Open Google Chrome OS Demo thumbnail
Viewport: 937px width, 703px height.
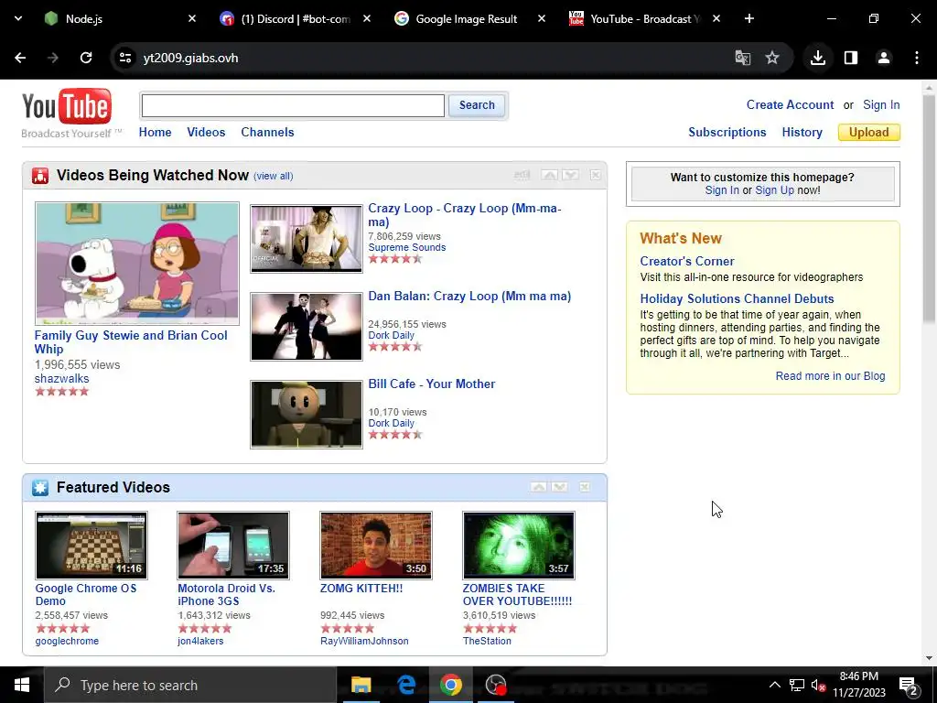click(x=91, y=546)
